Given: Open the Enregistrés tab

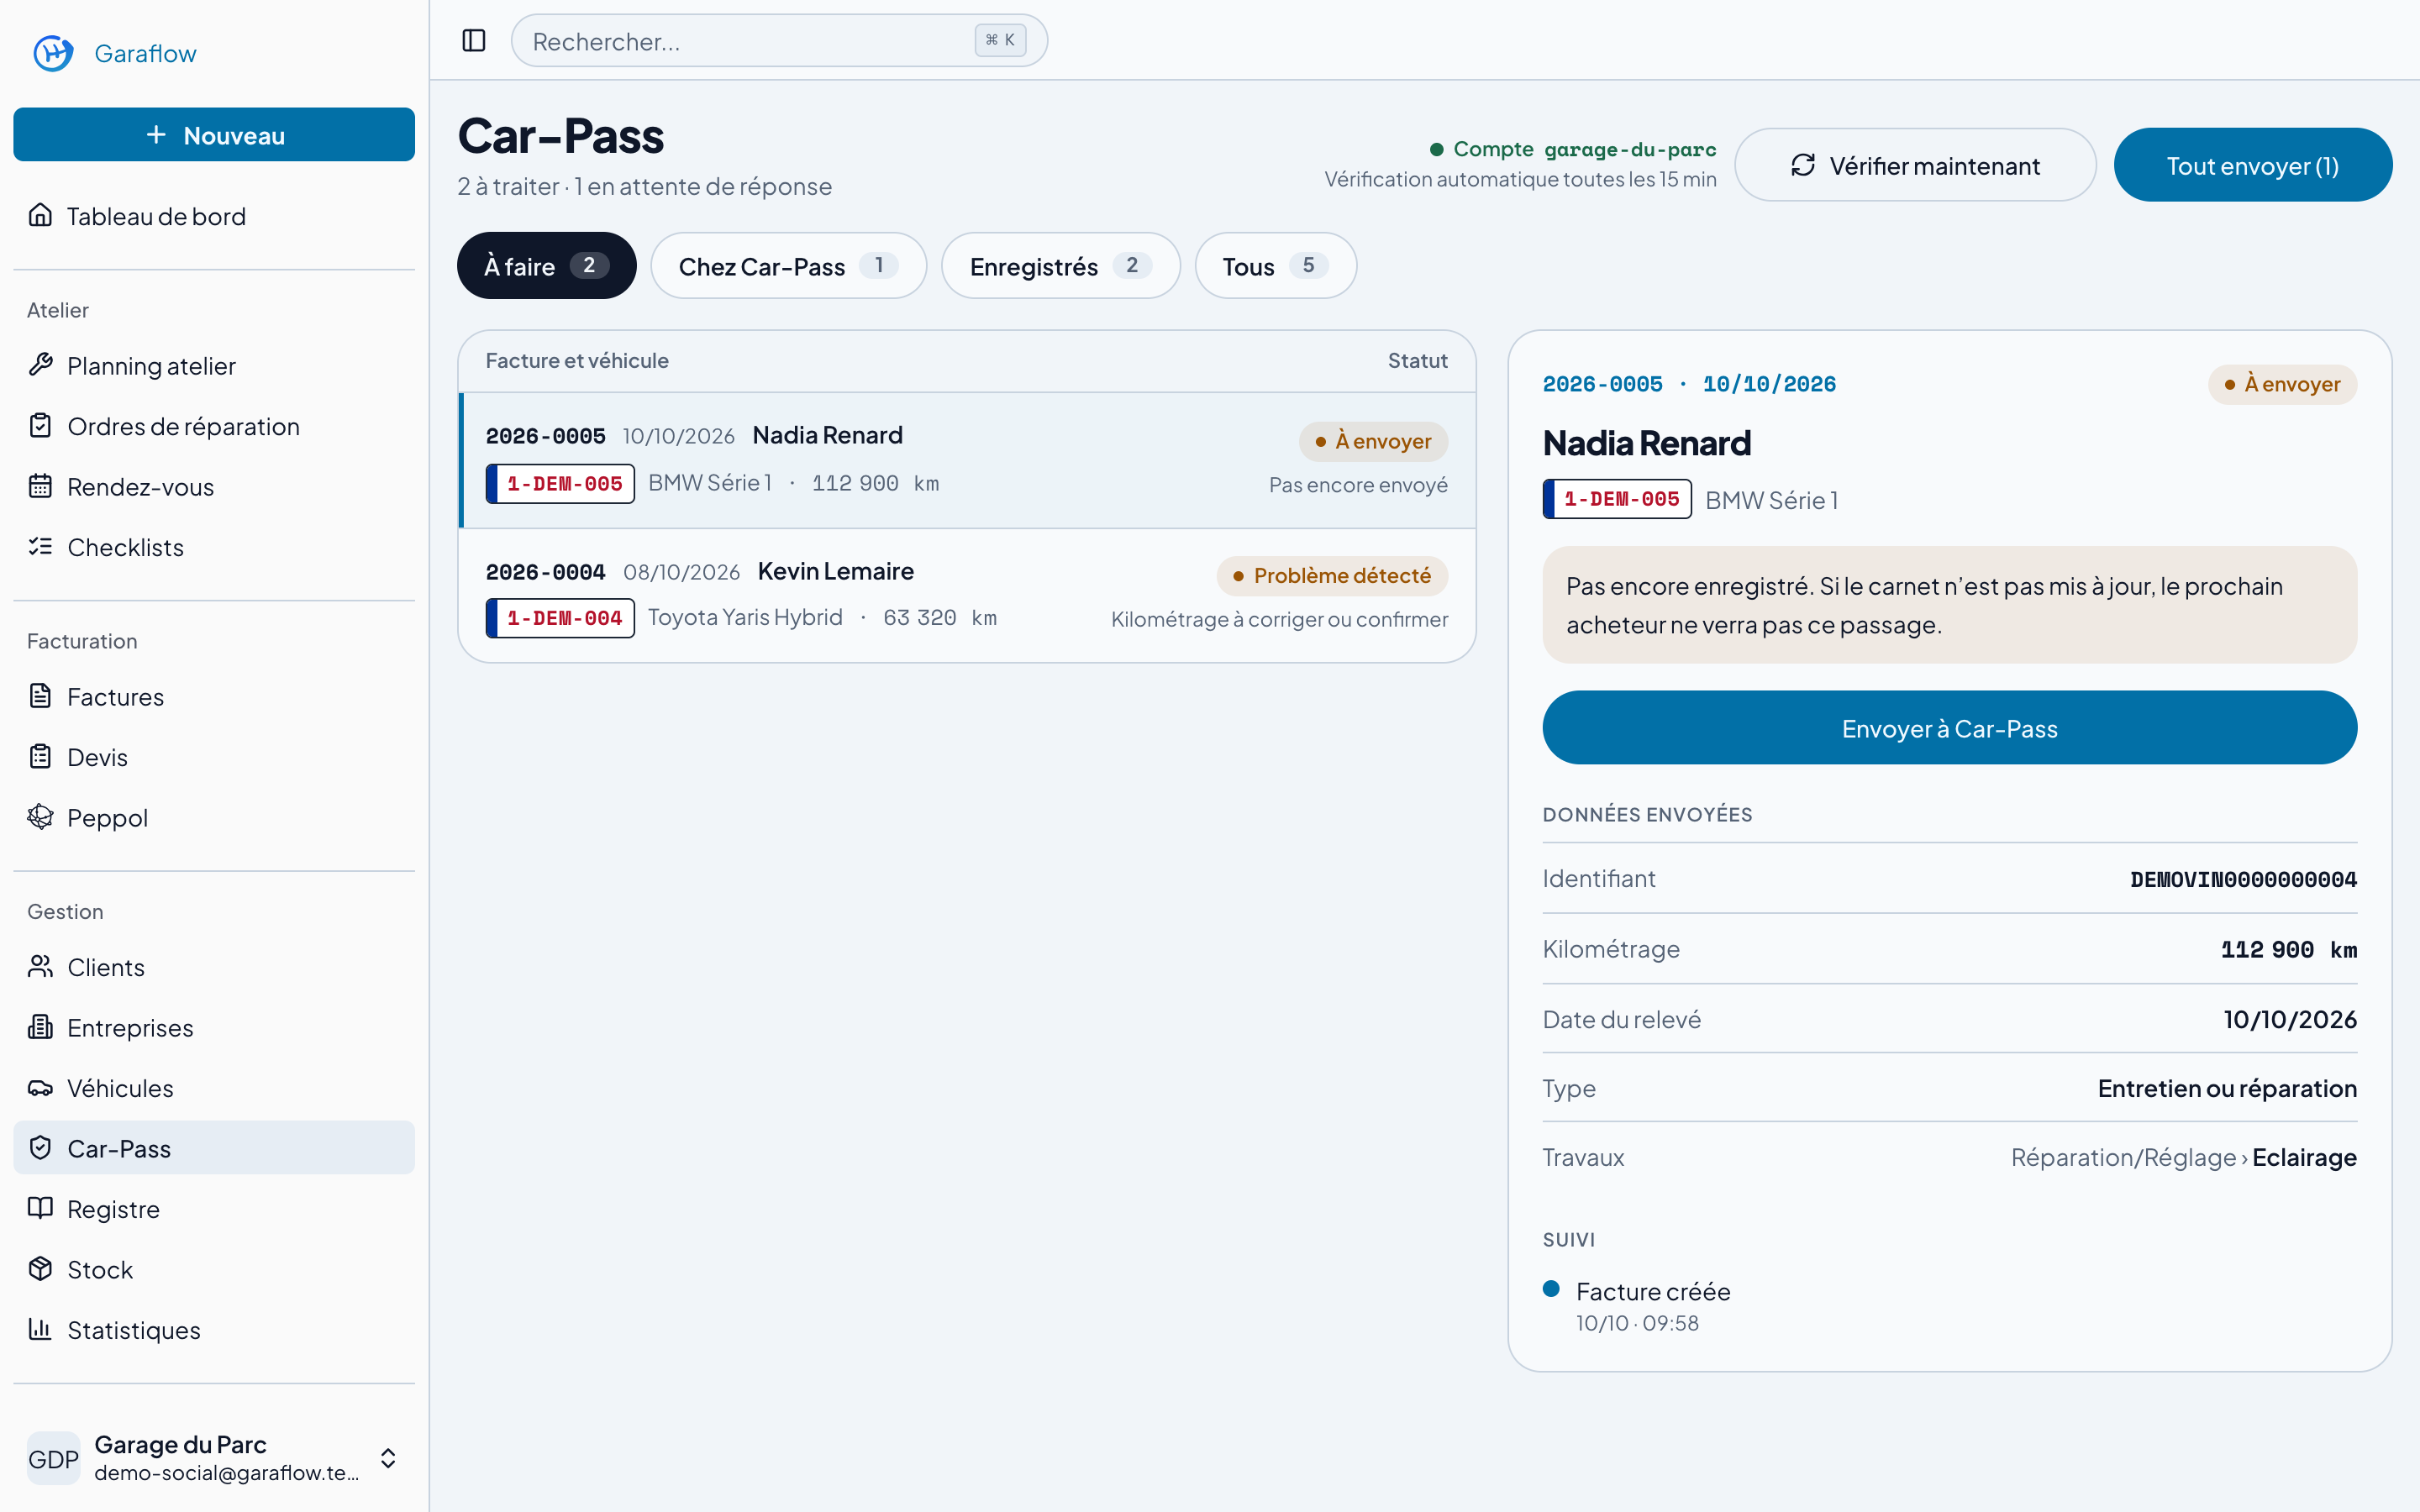Looking at the screenshot, I should [x=1060, y=266].
